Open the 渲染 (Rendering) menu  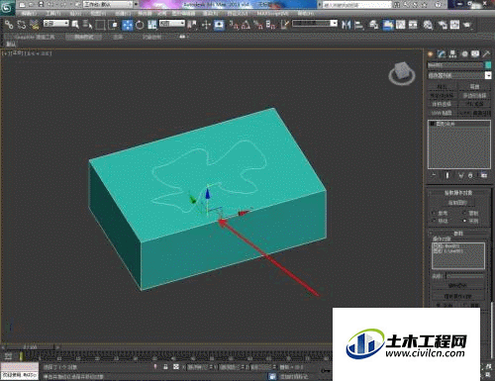click(211, 14)
